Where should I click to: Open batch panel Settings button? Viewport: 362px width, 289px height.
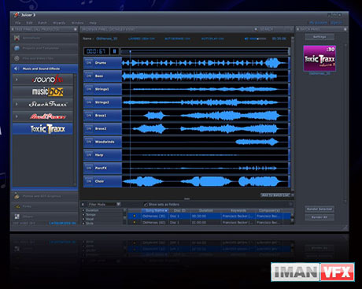[320, 37]
